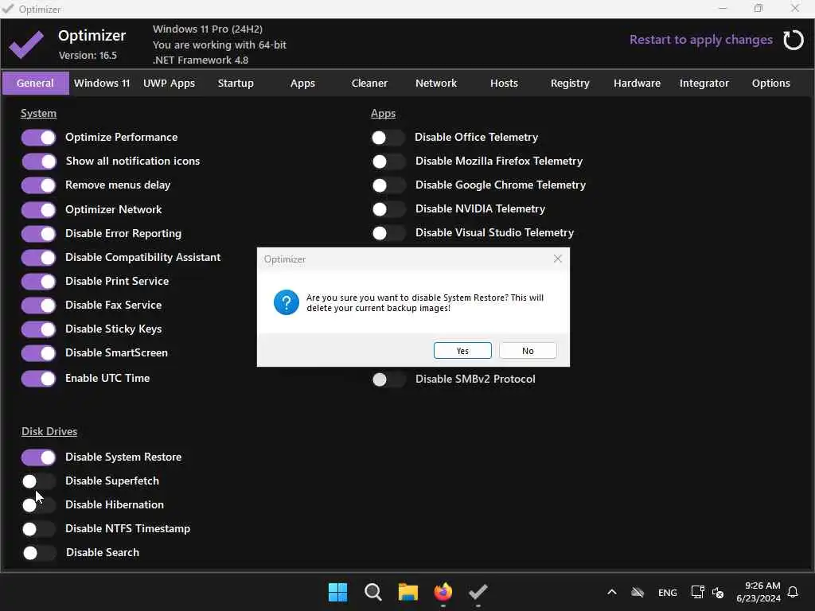Open the Hardware tab
The height and width of the screenshot is (611, 815).
(638, 83)
